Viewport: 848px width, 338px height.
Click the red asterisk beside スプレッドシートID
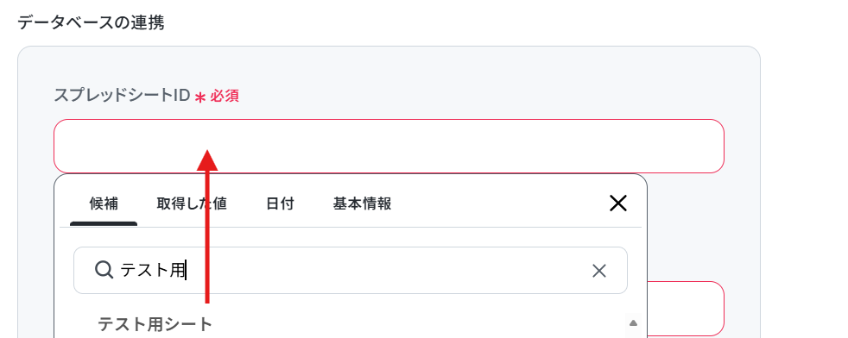click(200, 97)
